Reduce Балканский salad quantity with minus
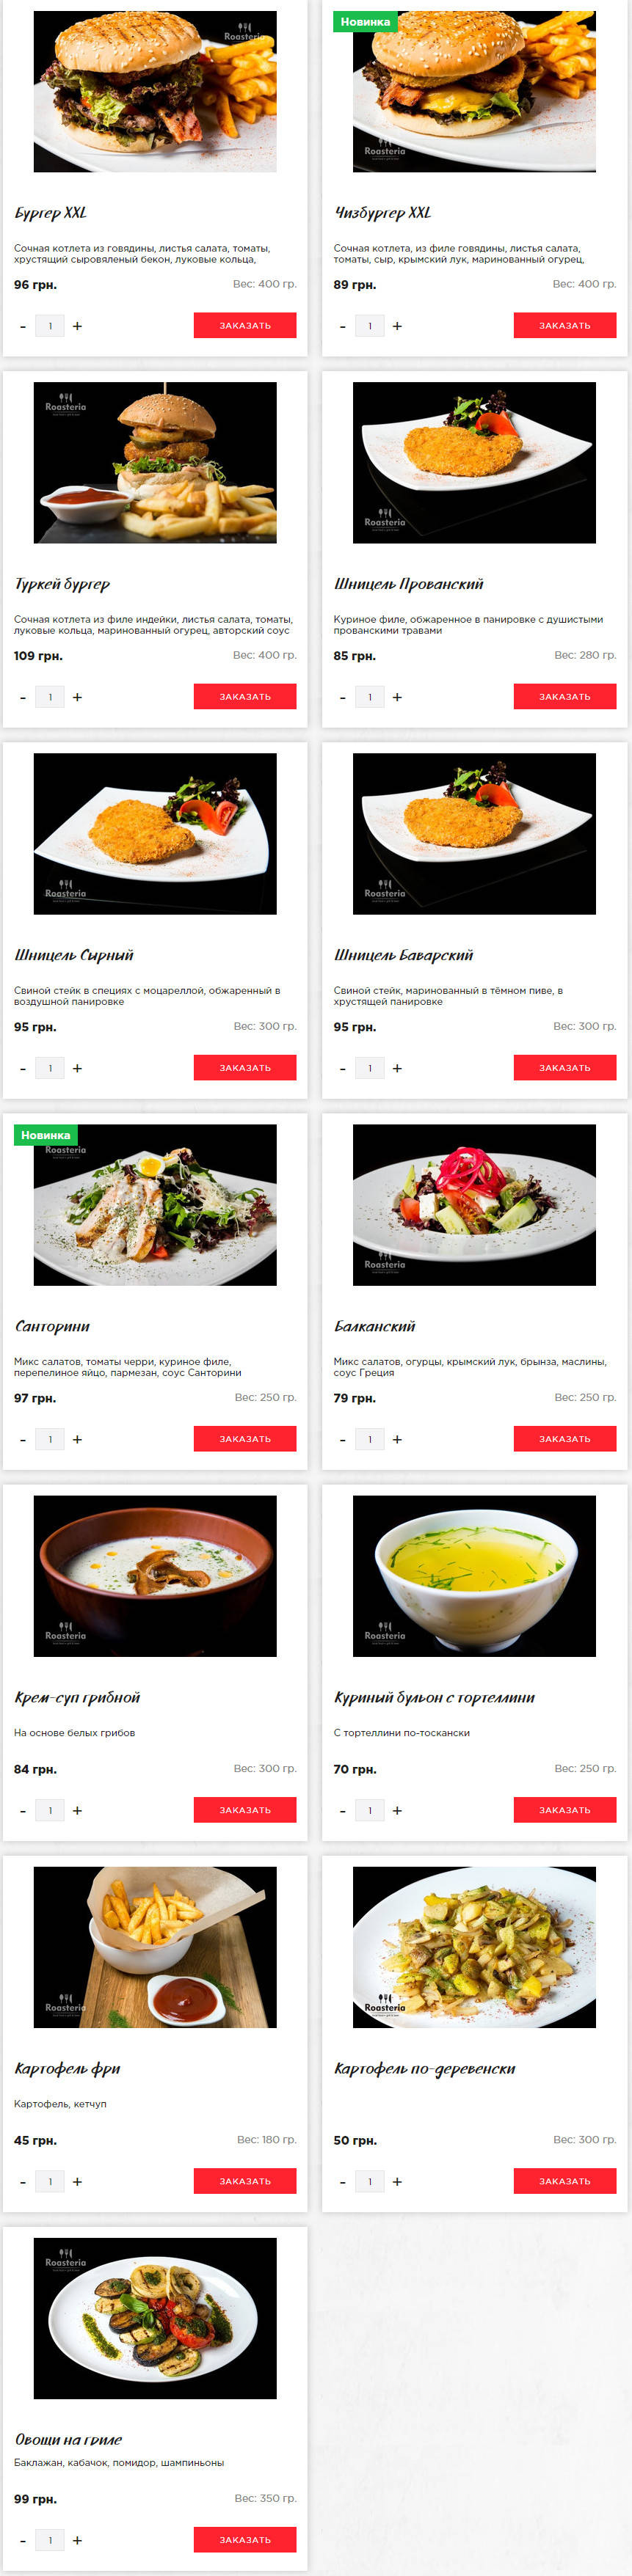The height and width of the screenshot is (2576, 632). (x=343, y=1439)
